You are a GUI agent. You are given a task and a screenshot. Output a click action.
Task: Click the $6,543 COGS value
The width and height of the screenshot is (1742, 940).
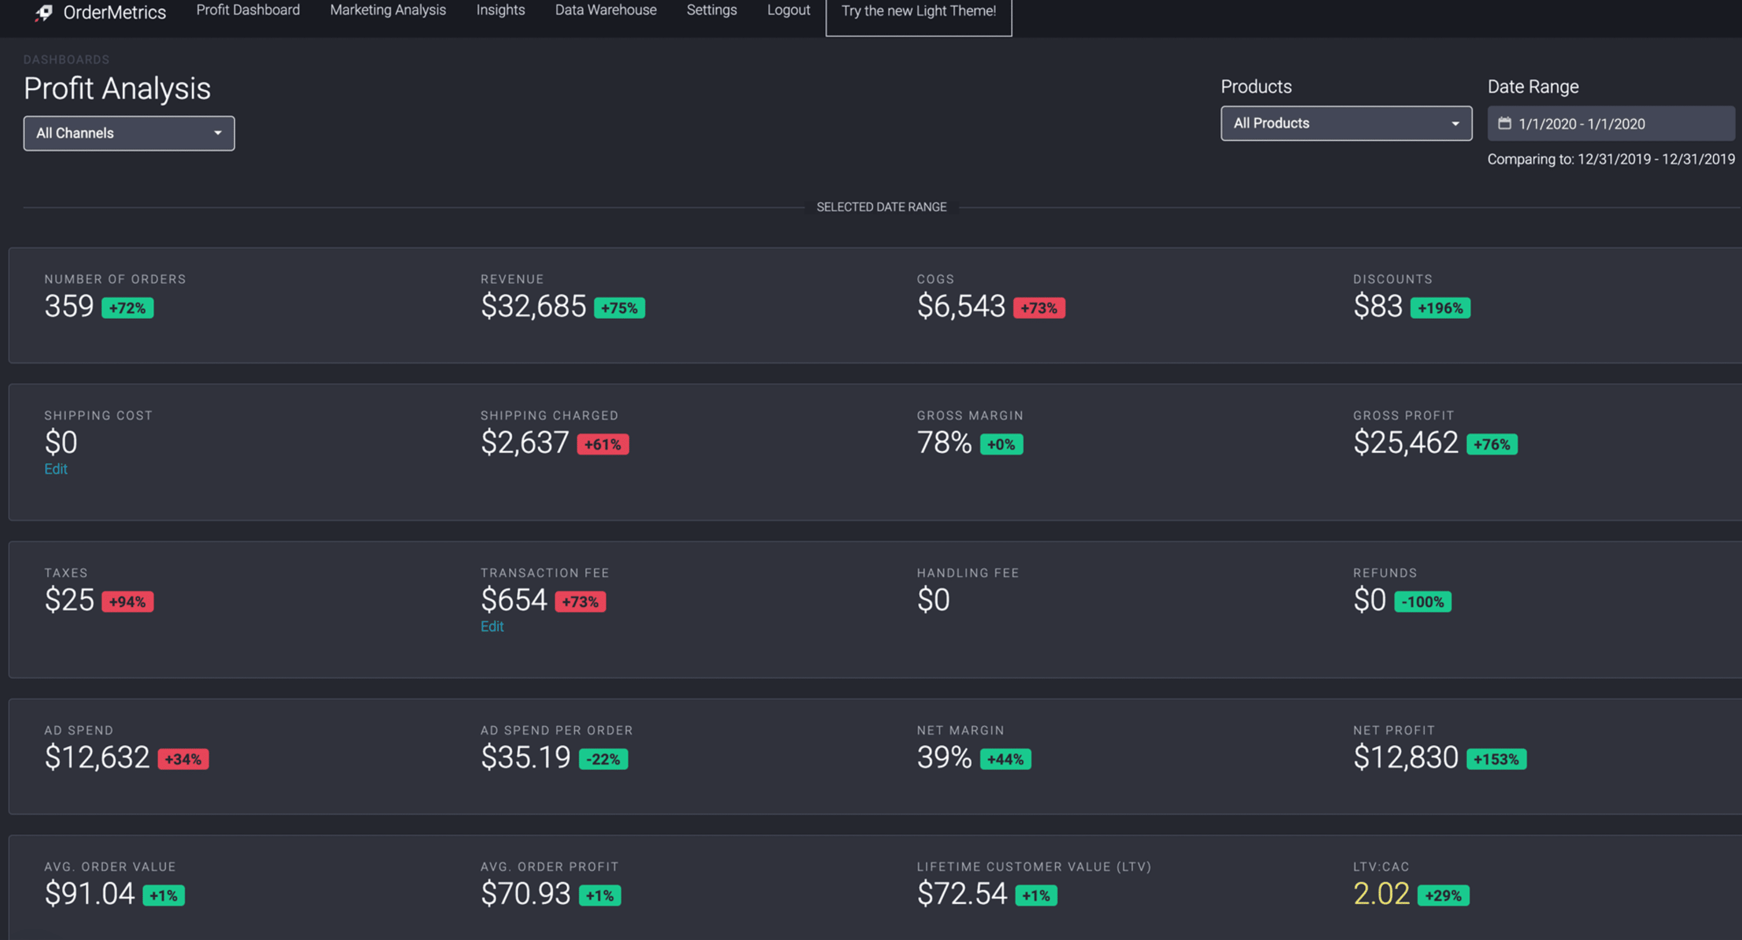(961, 305)
